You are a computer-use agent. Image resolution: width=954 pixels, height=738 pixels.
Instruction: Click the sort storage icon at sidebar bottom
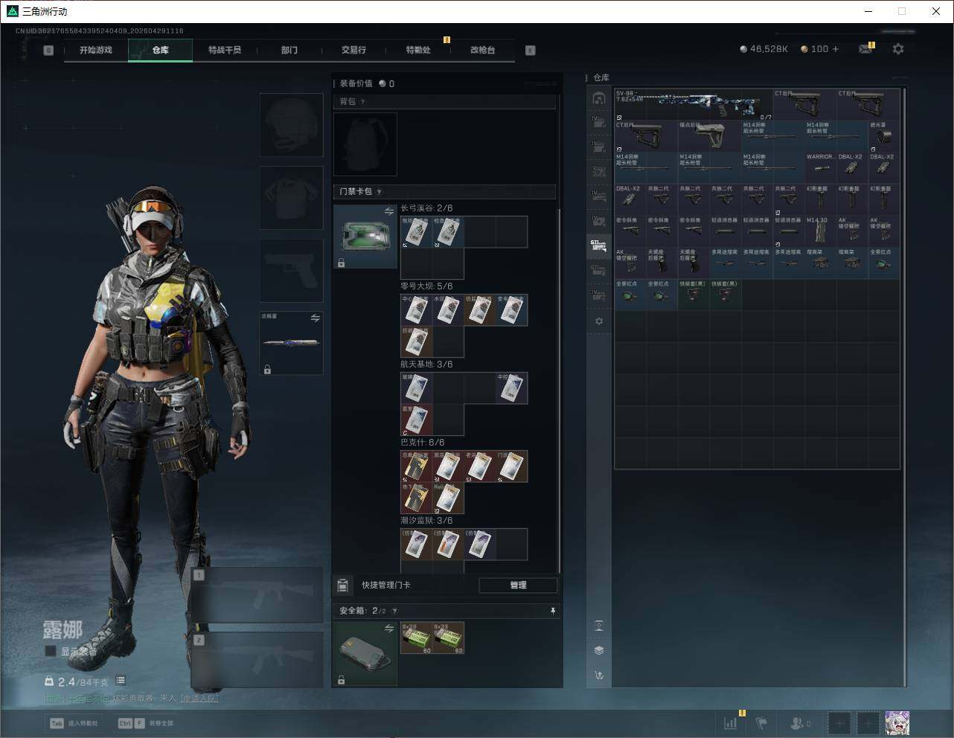coord(599,676)
